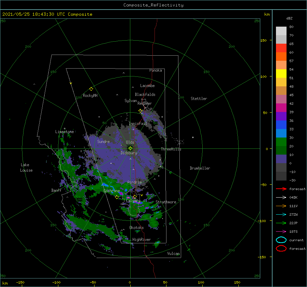307x287 pixels.
Task: Click the '18TS' legend text
Action: tap(293, 232)
